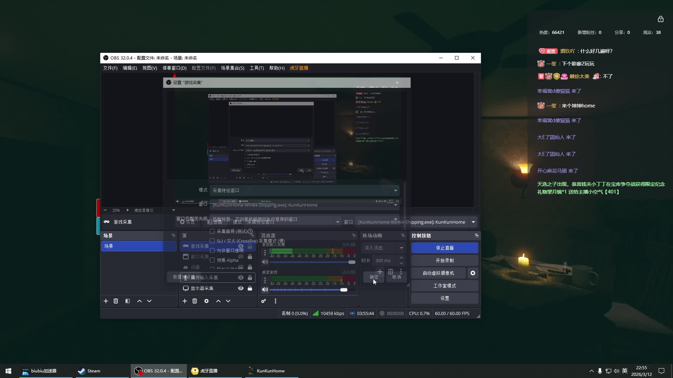Click the 停止直播 button
The width and height of the screenshot is (673, 378).
(x=444, y=248)
